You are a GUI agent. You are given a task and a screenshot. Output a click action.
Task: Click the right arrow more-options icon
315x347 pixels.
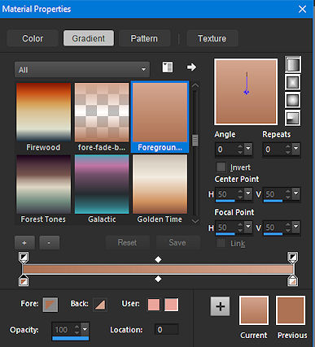tap(191, 67)
